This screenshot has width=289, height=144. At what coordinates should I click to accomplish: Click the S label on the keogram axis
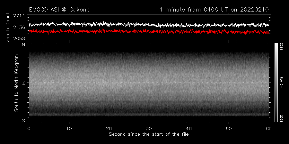(23, 121)
